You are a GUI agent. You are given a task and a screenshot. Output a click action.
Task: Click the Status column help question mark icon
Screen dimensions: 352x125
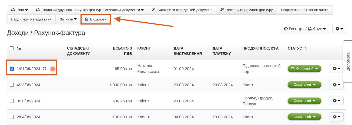point(306,49)
